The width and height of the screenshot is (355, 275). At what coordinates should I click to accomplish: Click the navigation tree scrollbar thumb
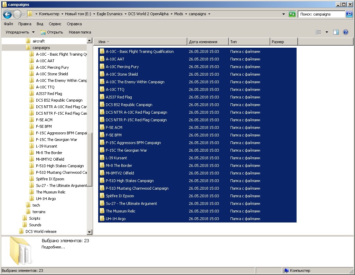point(90,159)
